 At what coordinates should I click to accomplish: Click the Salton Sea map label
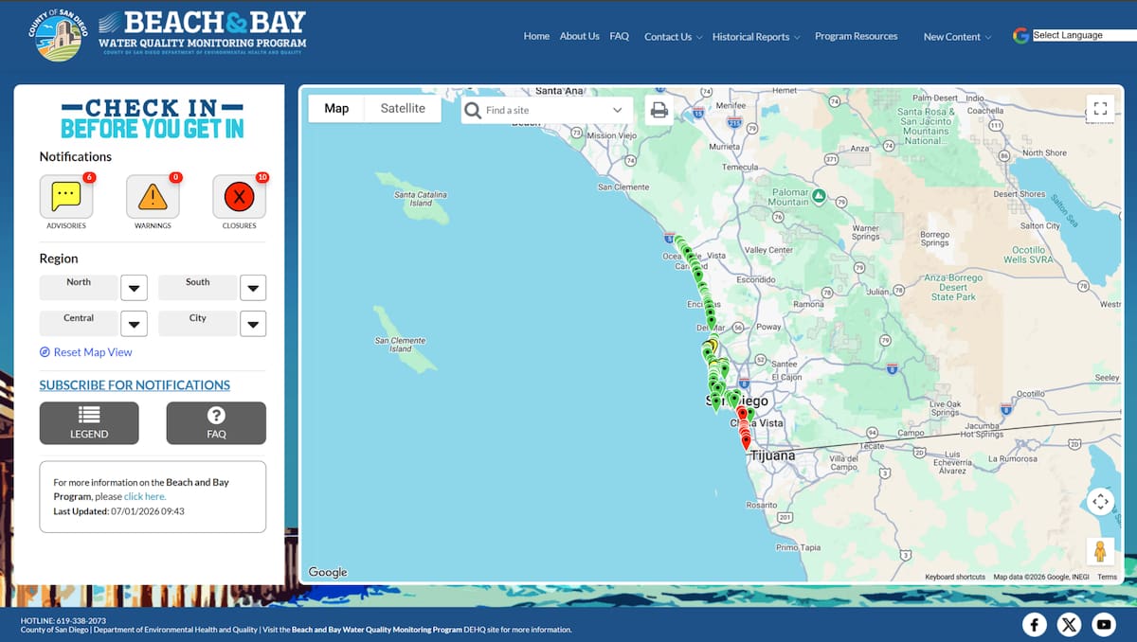[x=1066, y=210]
